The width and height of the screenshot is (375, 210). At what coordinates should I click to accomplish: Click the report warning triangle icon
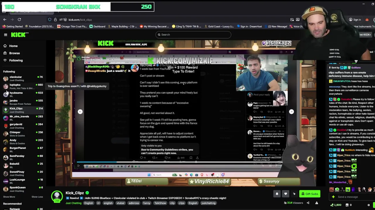(317, 203)
